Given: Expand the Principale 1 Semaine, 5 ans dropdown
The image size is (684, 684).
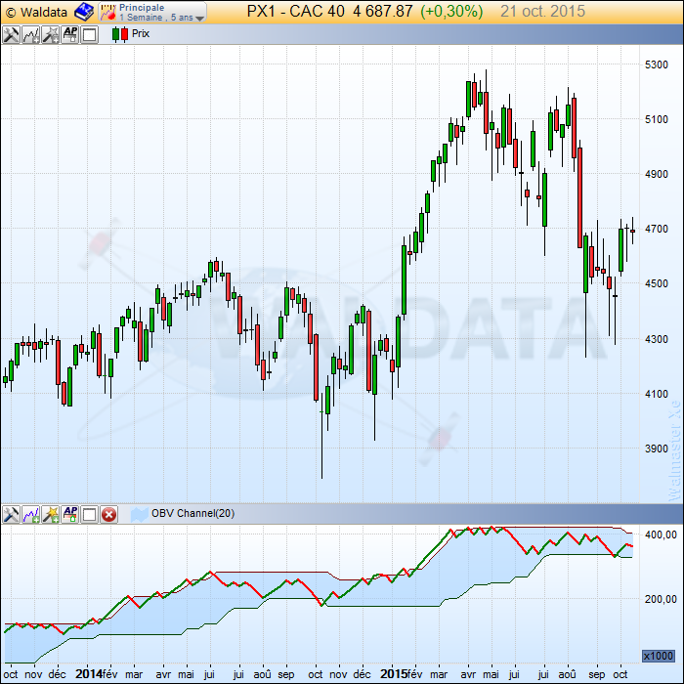Looking at the screenshot, I should click(200, 18).
